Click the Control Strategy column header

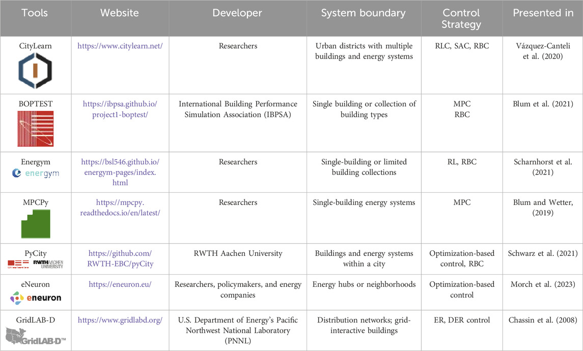pyautogui.click(x=462, y=18)
